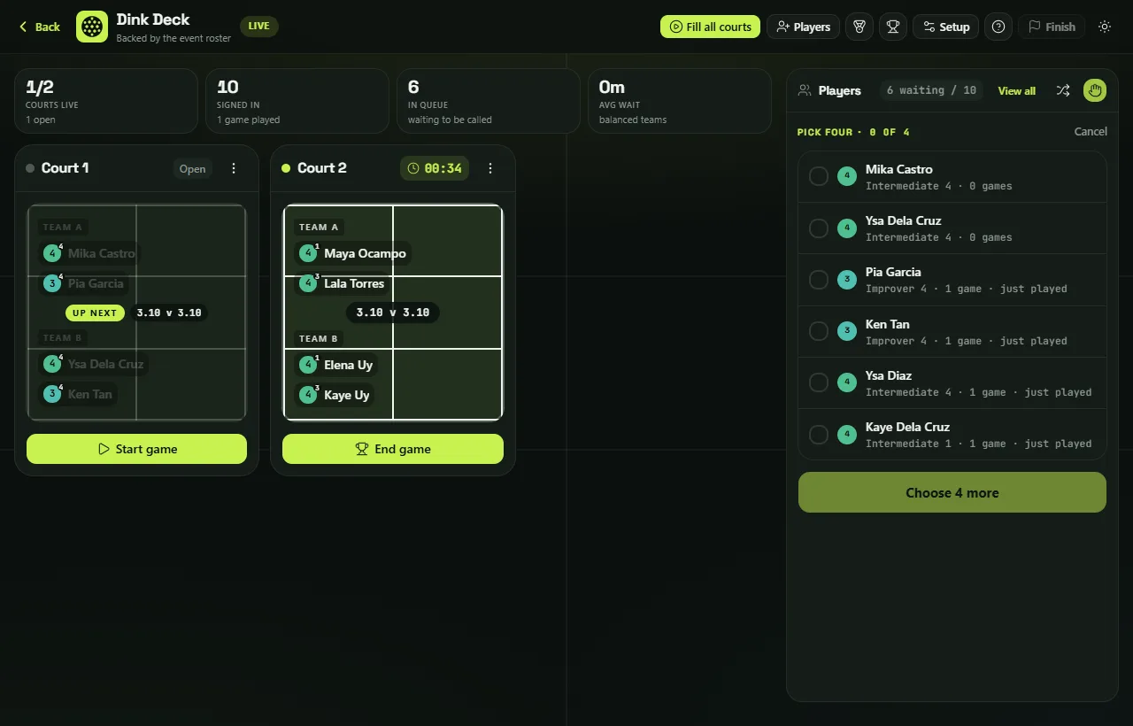Click the Dink Deck pickleball logo icon

(x=92, y=27)
